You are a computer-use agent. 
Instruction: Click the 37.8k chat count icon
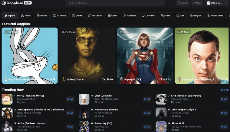[x=47, y=79]
